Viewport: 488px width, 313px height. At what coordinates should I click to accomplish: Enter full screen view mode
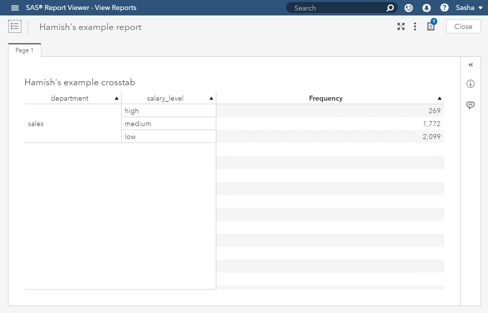pos(401,27)
